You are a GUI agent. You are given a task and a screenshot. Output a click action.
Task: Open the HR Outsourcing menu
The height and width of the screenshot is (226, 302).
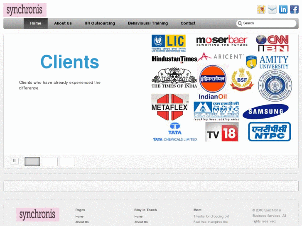click(100, 23)
